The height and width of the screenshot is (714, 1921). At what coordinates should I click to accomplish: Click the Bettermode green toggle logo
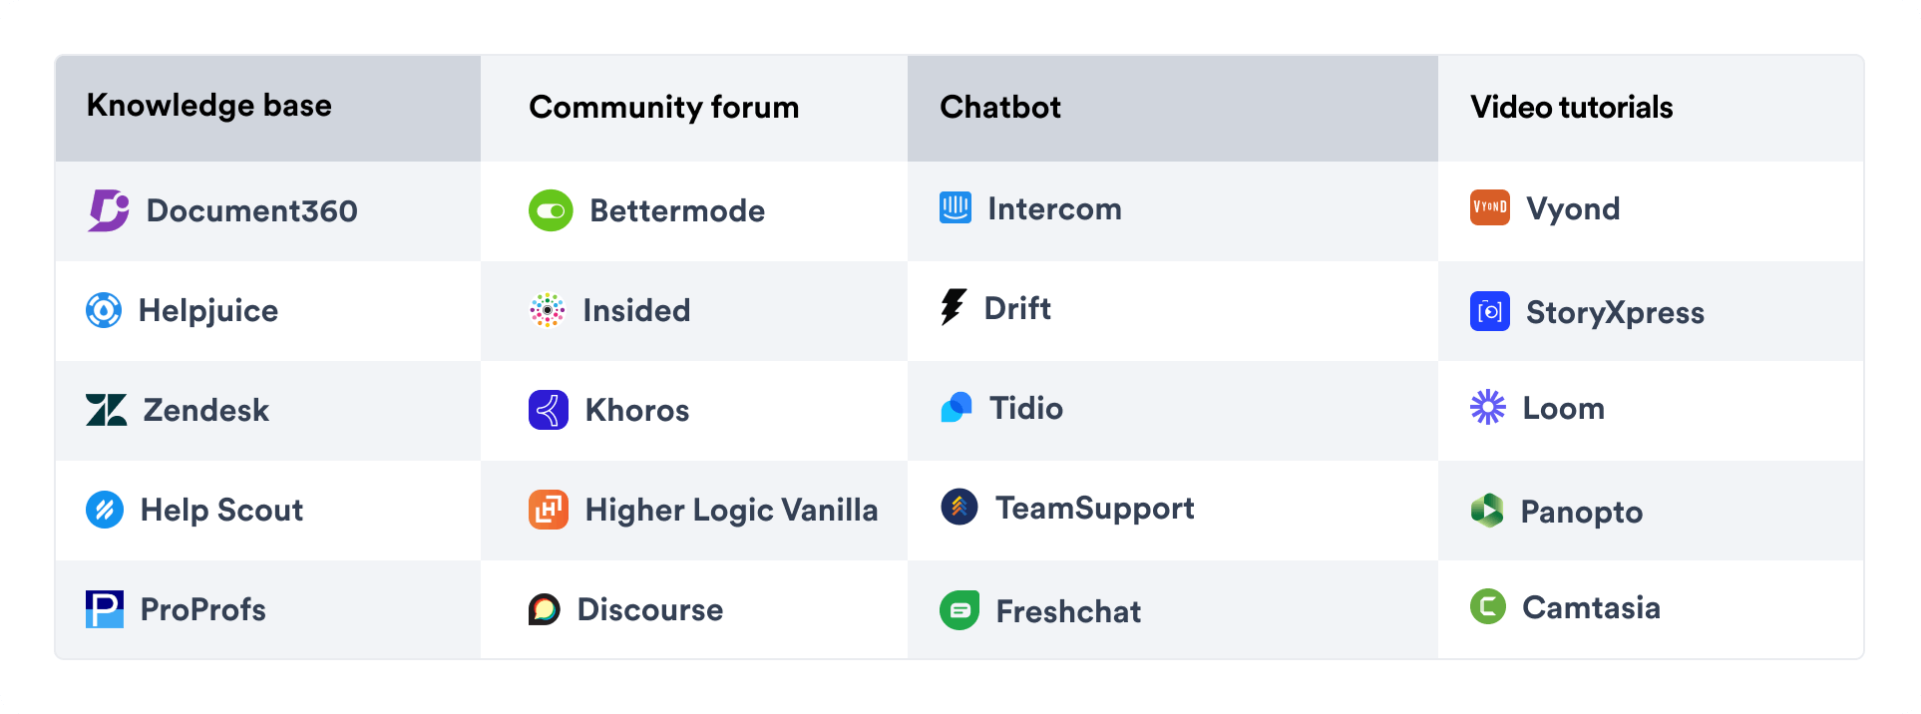pyautogui.click(x=551, y=210)
